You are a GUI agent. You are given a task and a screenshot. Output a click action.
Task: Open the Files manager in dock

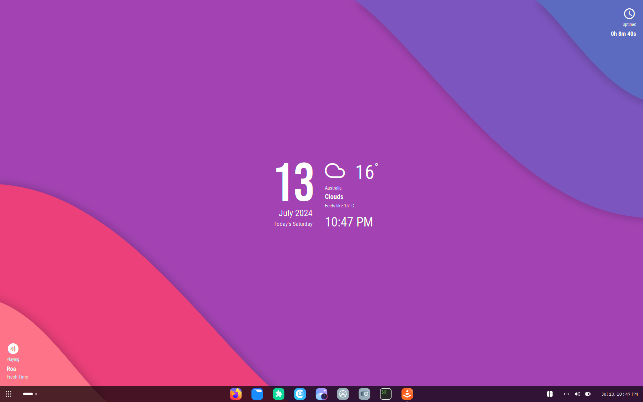[x=257, y=394]
